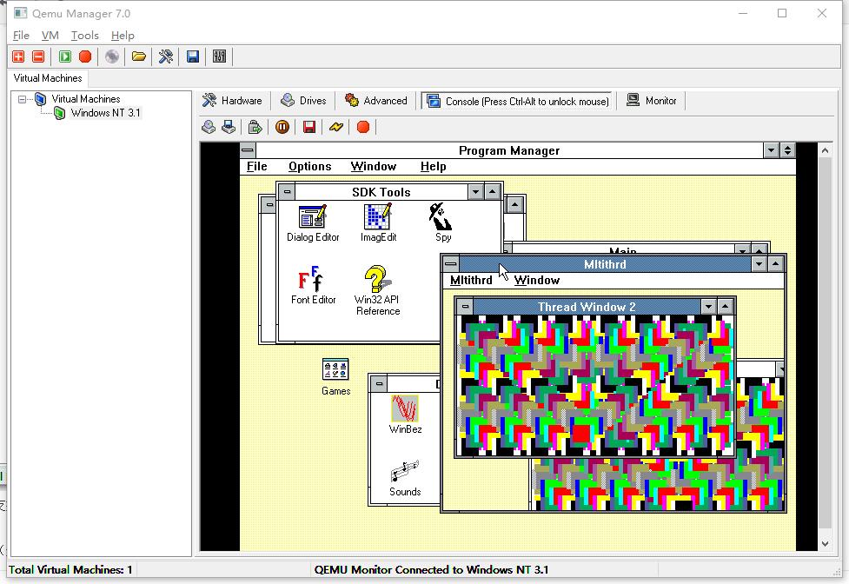
Task: Click the Program Manager title bar
Action: point(509,150)
